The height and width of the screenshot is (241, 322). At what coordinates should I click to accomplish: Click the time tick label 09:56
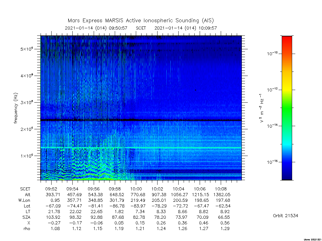coord(94,189)
